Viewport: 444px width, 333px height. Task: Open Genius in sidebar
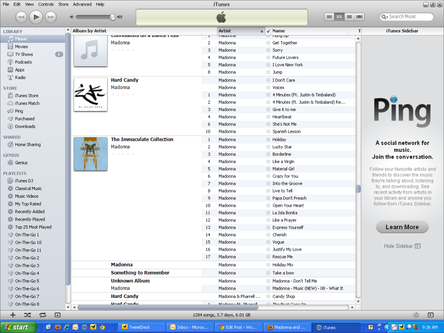pos(33,163)
